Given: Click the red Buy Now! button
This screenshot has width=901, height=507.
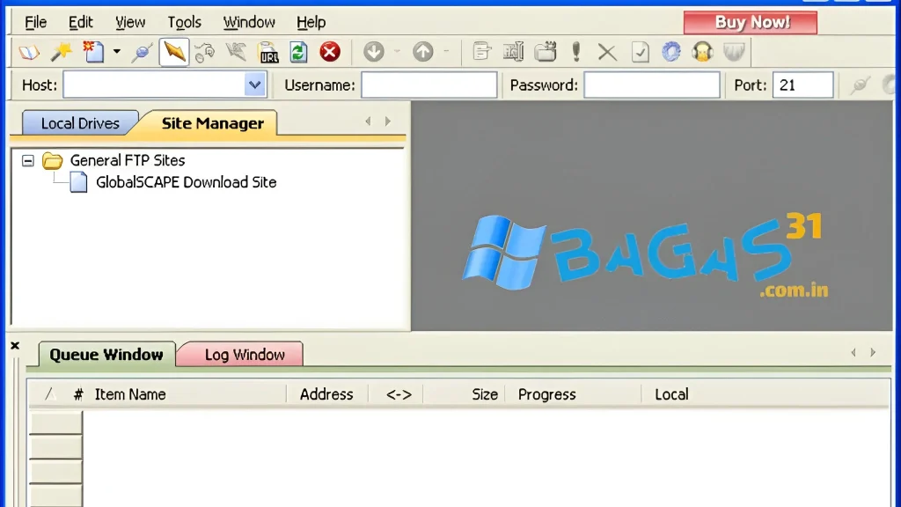Looking at the screenshot, I should click(751, 22).
